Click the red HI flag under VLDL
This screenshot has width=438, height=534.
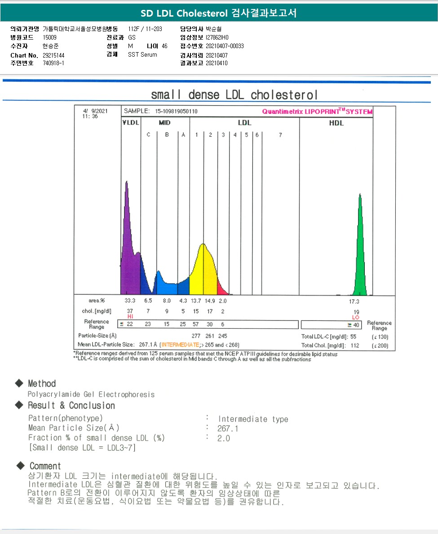[130, 316]
